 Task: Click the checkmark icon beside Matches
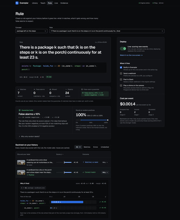[x=18, y=89]
